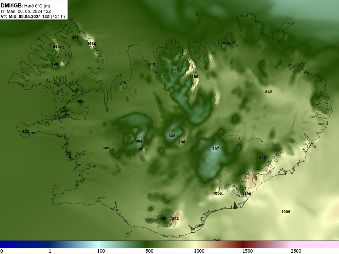Click the 396 value on the map
339x254 pixels.
55,64
